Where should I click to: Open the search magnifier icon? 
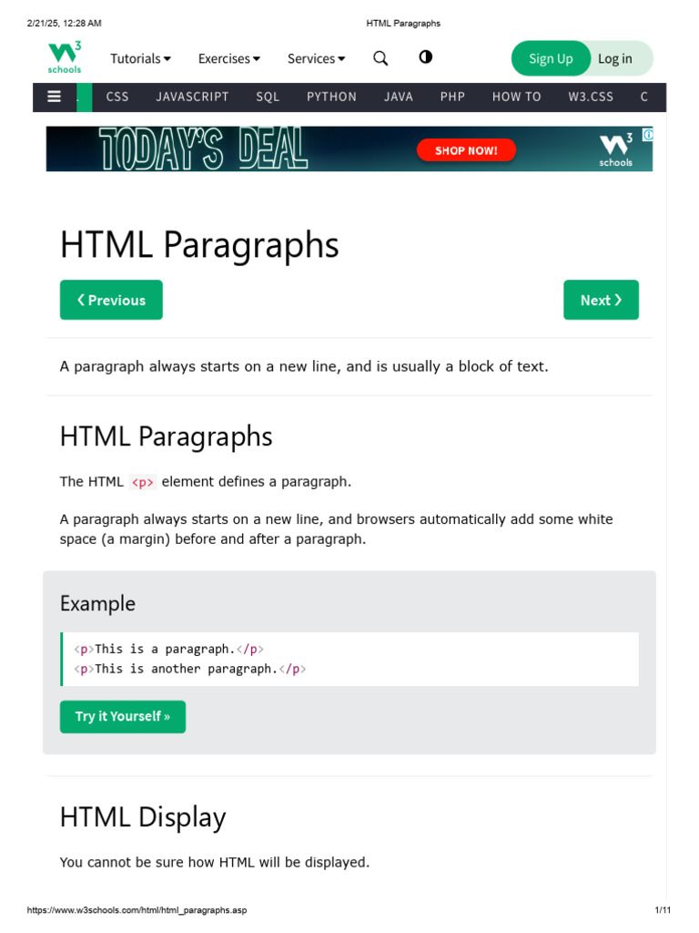coord(380,58)
